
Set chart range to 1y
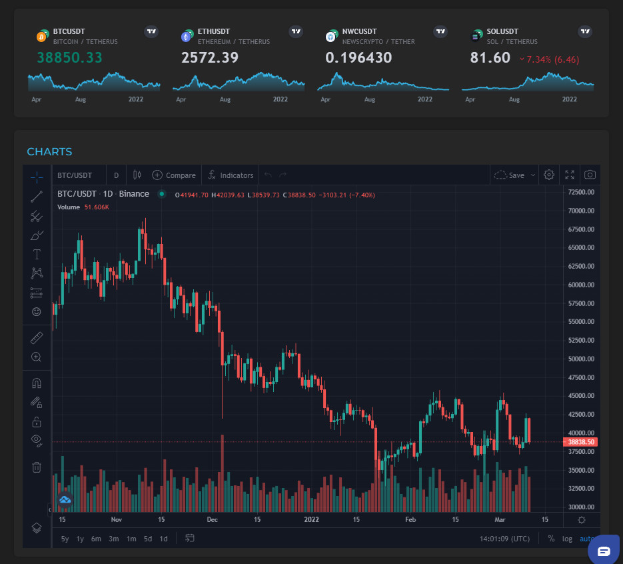pyautogui.click(x=80, y=539)
